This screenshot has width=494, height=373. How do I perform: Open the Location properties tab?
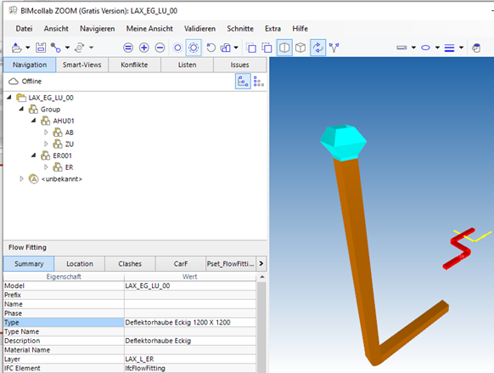(x=80, y=263)
